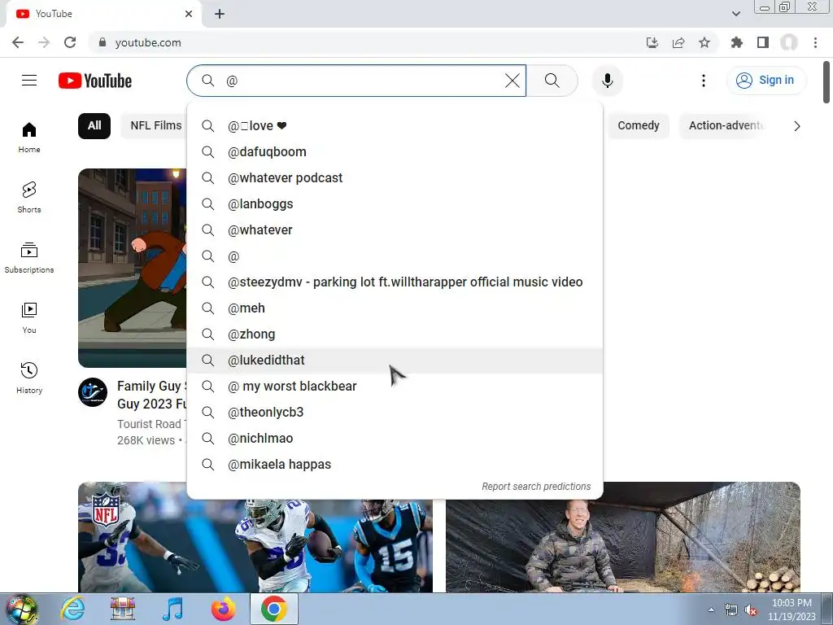
Task: Choose the '@ love ❤' suggestion
Action: (395, 126)
